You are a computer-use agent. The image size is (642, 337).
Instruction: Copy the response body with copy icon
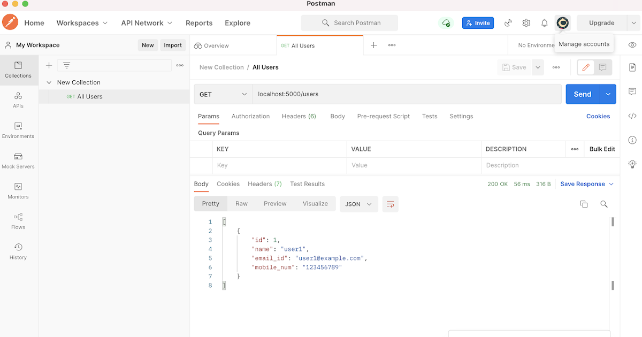coord(584,204)
